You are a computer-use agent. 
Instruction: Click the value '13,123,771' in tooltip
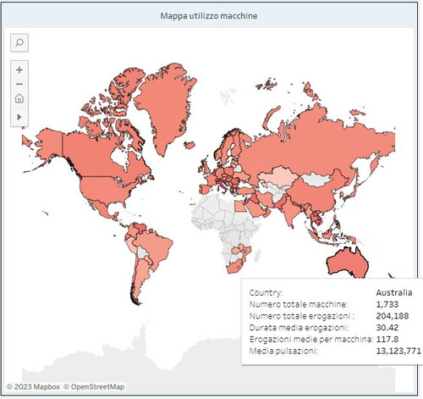pos(398,351)
